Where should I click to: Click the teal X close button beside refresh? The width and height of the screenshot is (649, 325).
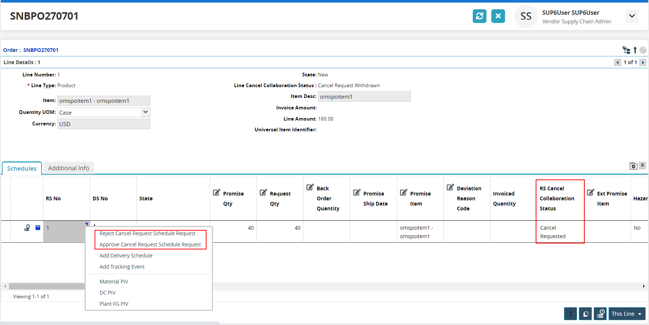point(498,16)
